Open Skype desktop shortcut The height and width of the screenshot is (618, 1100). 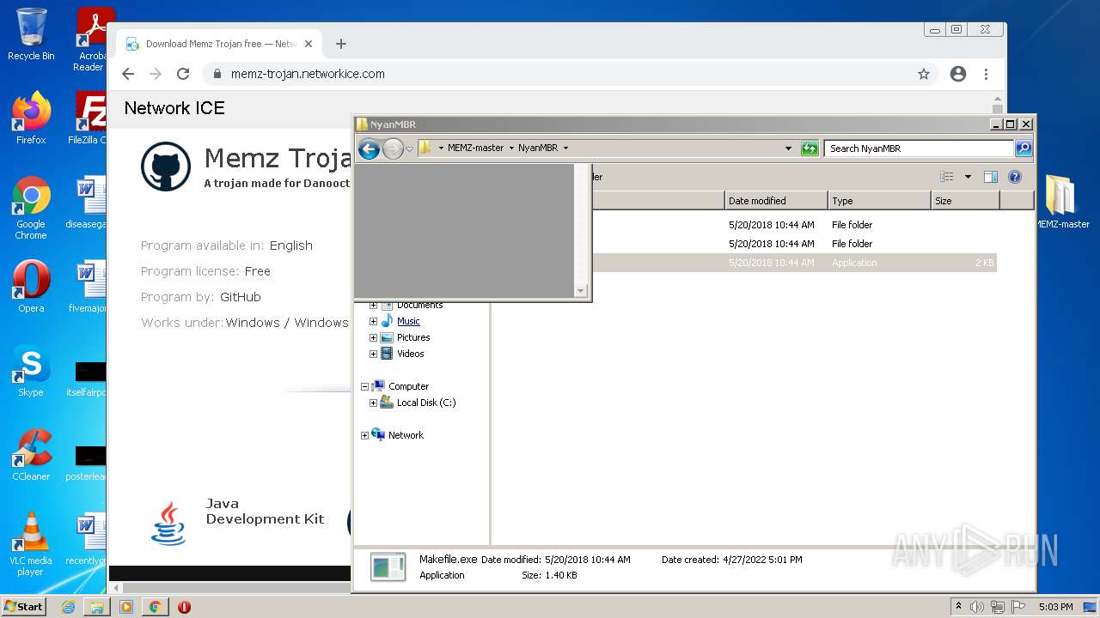(x=31, y=371)
